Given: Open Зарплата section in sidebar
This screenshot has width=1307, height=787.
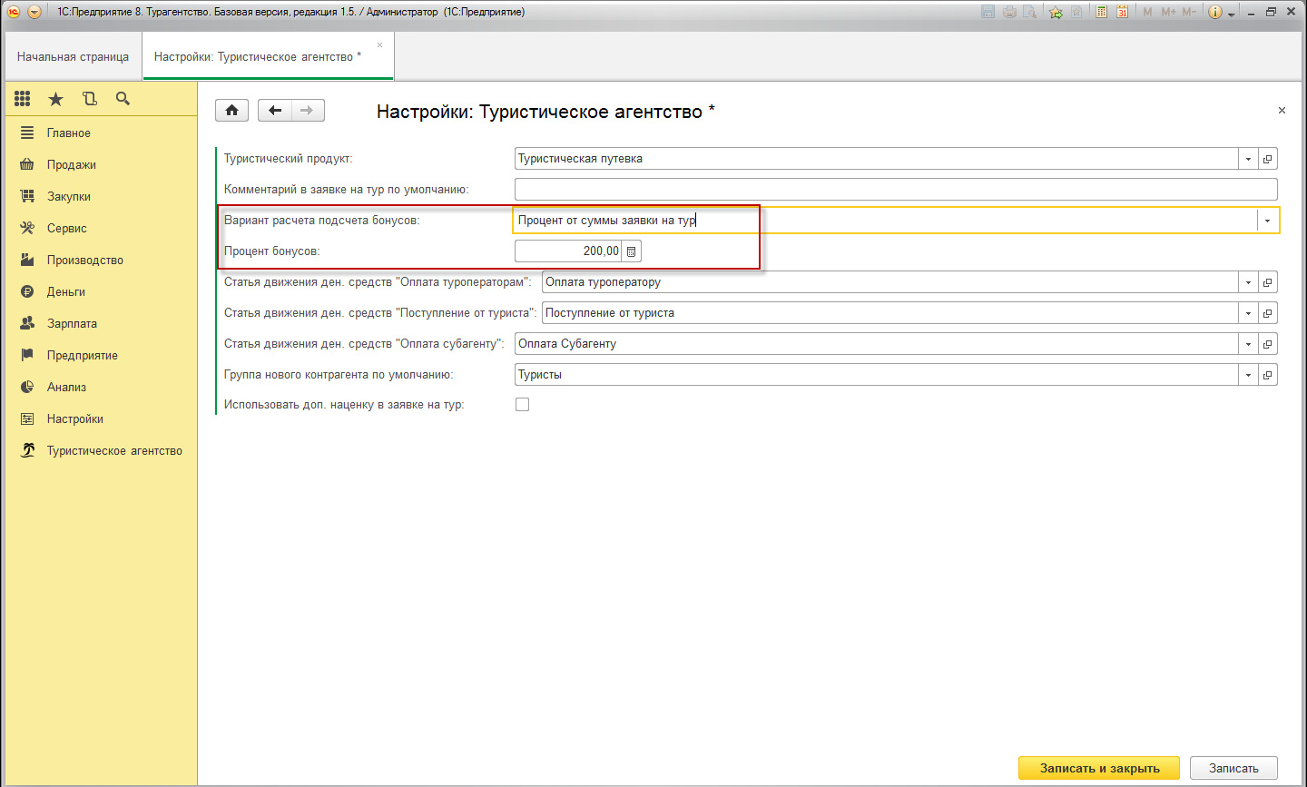Looking at the screenshot, I should [x=101, y=324].
